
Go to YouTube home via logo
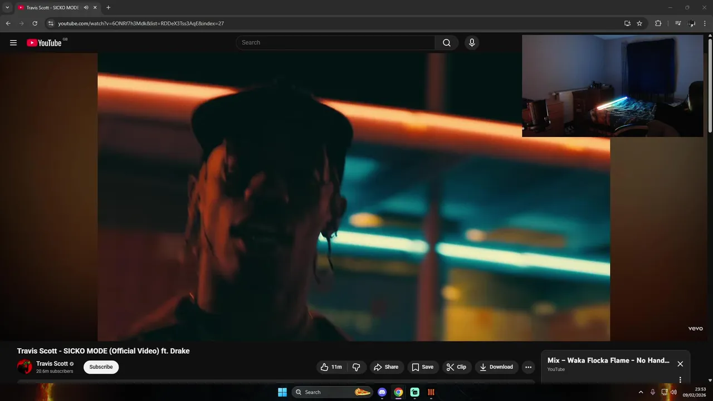point(44,43)
